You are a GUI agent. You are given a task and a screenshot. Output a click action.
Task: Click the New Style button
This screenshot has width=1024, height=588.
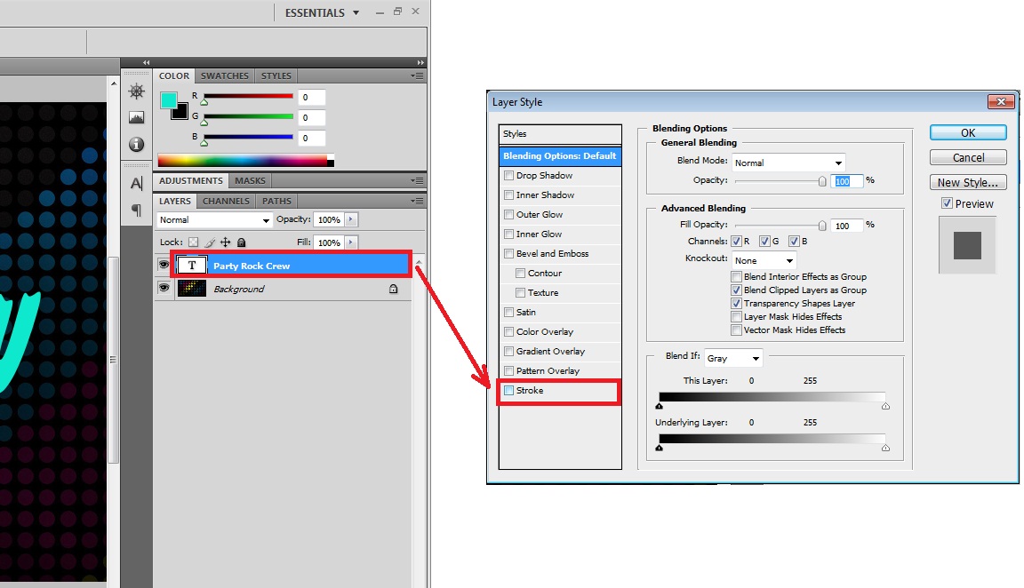[x=968, y=182]
